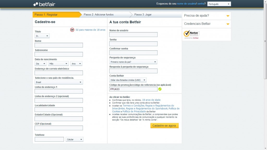Focus the Endereço de correio eletrônico field

click(x=59, y=73)
